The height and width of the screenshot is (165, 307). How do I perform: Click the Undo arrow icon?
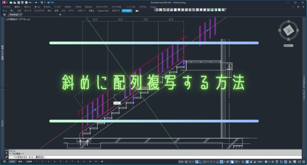pos(30,2)
